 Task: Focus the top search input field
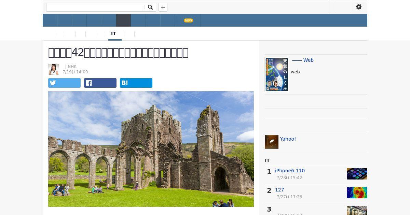point(95,7)
